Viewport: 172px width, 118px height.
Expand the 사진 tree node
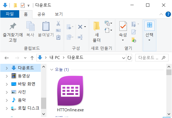pos(7,92)
